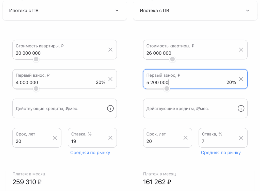Screen dimensions: 260x191
Task: Show info about existing loans in left calculator
Action: [110, 109]
